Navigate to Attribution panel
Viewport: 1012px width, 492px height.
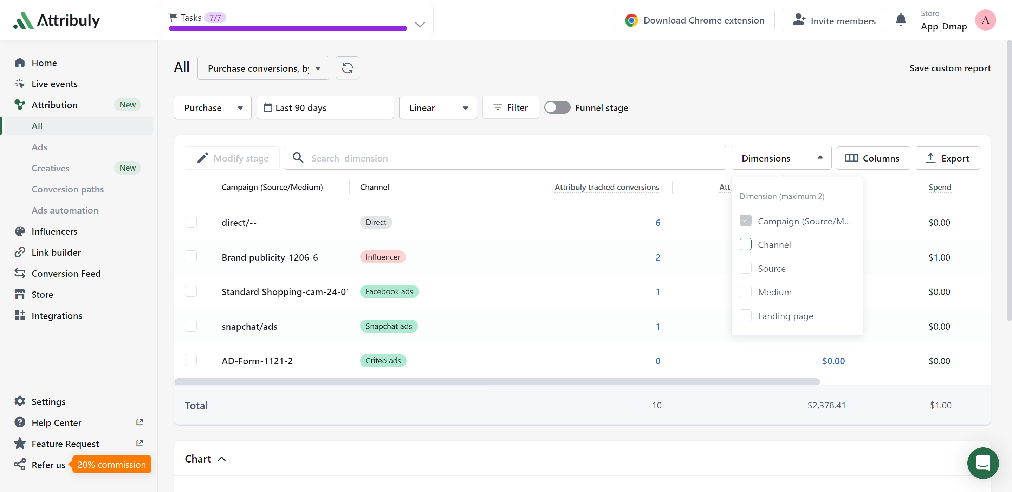point(55,104)
